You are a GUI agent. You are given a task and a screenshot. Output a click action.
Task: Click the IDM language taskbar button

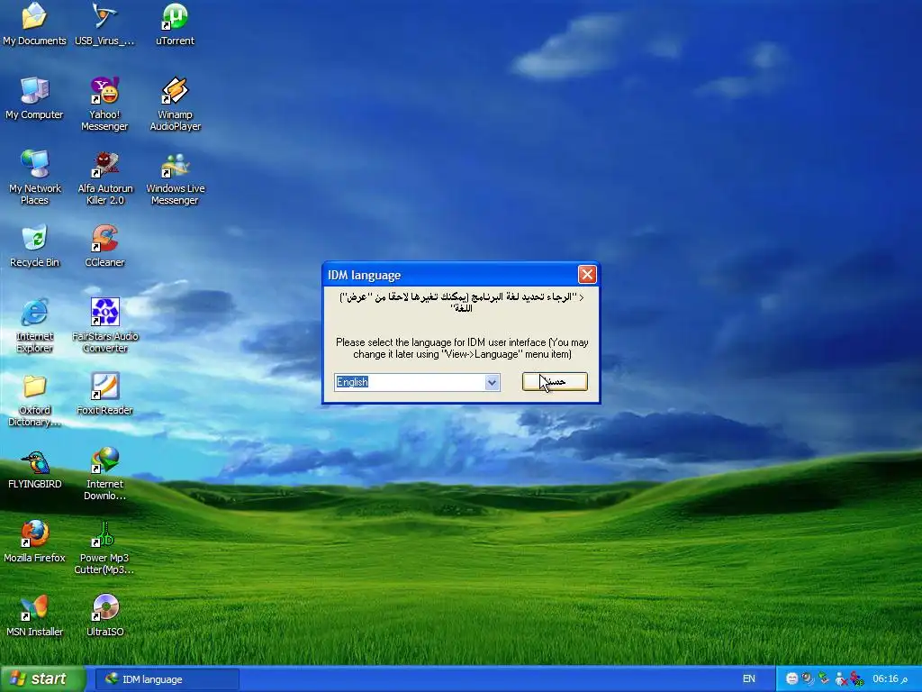[x=167, y=679]
